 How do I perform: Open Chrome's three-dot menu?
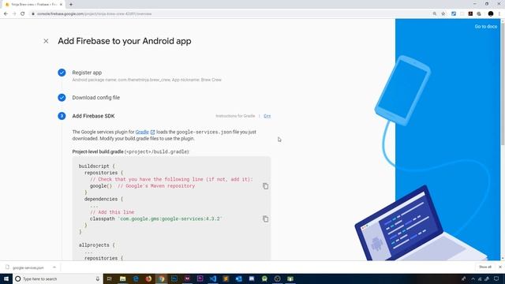tap(499, 14)
